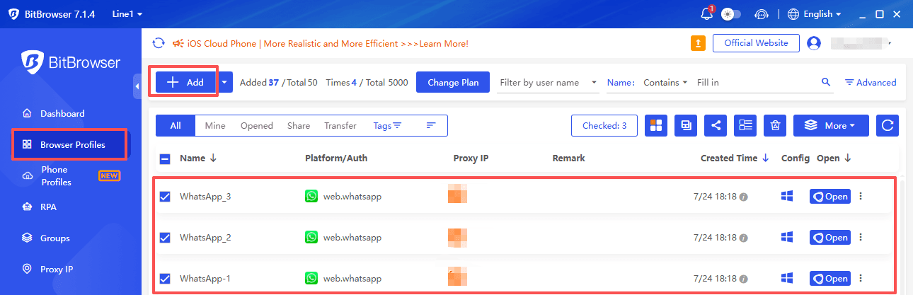Open the user account avatar
The image size is (913, 295).
click(814, 43)
